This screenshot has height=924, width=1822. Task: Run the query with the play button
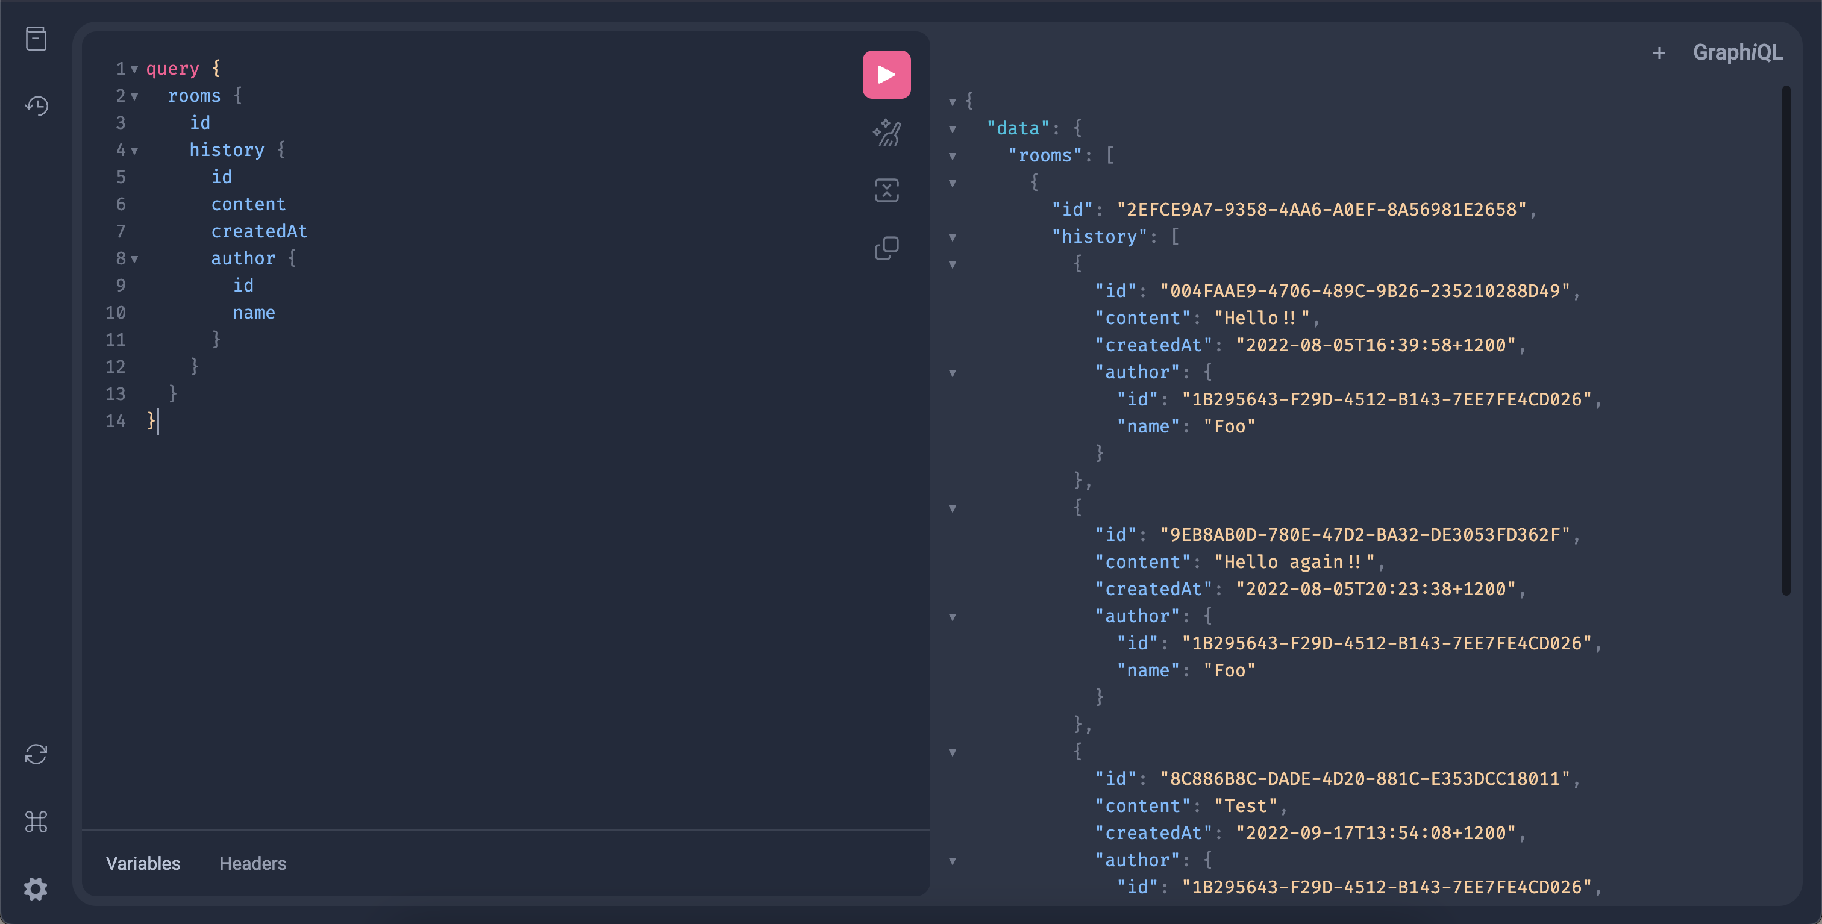[x=886, y=74]
